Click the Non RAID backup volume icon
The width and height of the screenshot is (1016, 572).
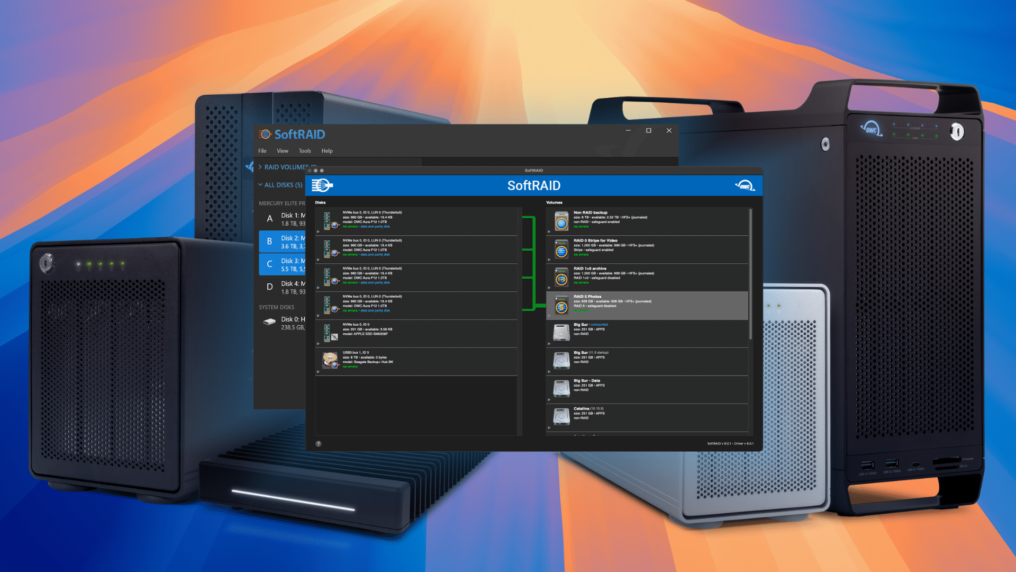(561, 221)
